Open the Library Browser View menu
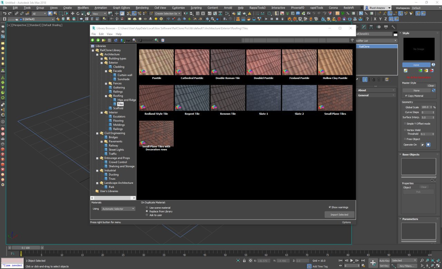 109,34
